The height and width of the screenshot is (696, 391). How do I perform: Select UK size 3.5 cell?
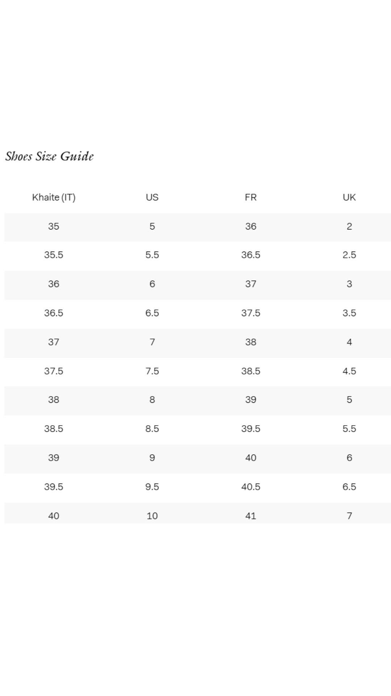349,313
